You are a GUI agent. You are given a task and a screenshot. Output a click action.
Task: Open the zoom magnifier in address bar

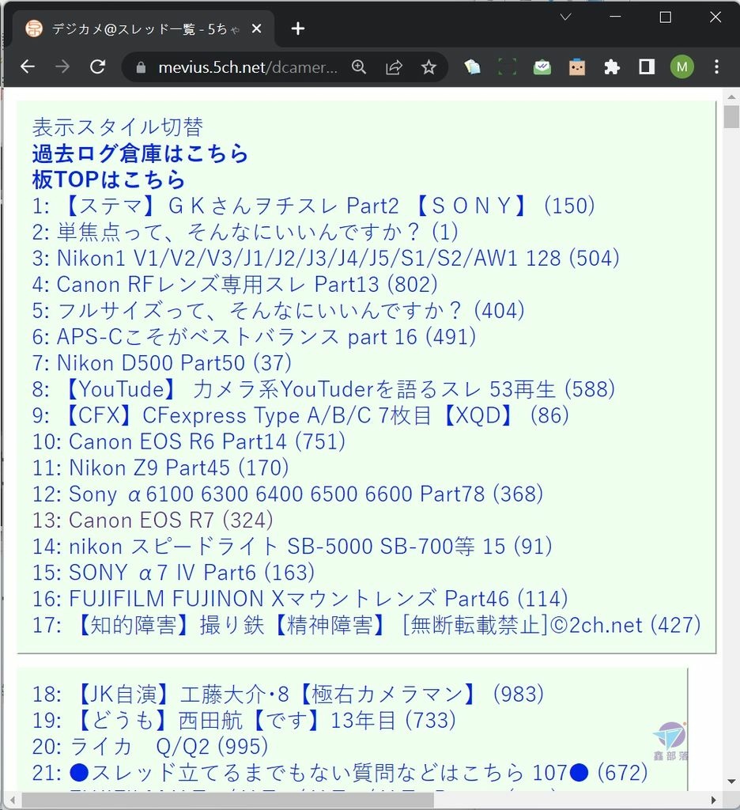[359, 66]
